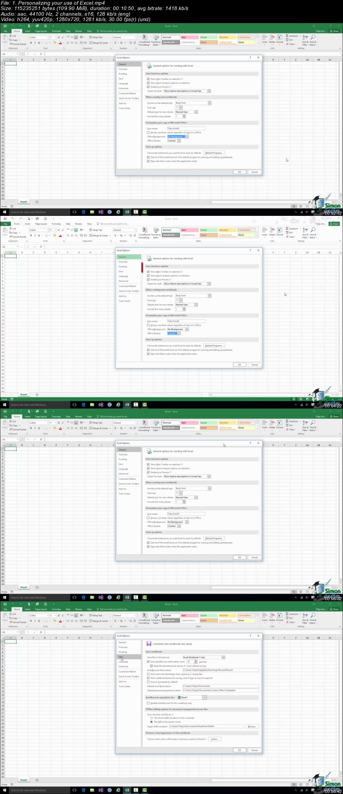Viewport: 343px width, 794px height.
Task: In the 00:08:42 frame, click the OK button
Action: 239,750
